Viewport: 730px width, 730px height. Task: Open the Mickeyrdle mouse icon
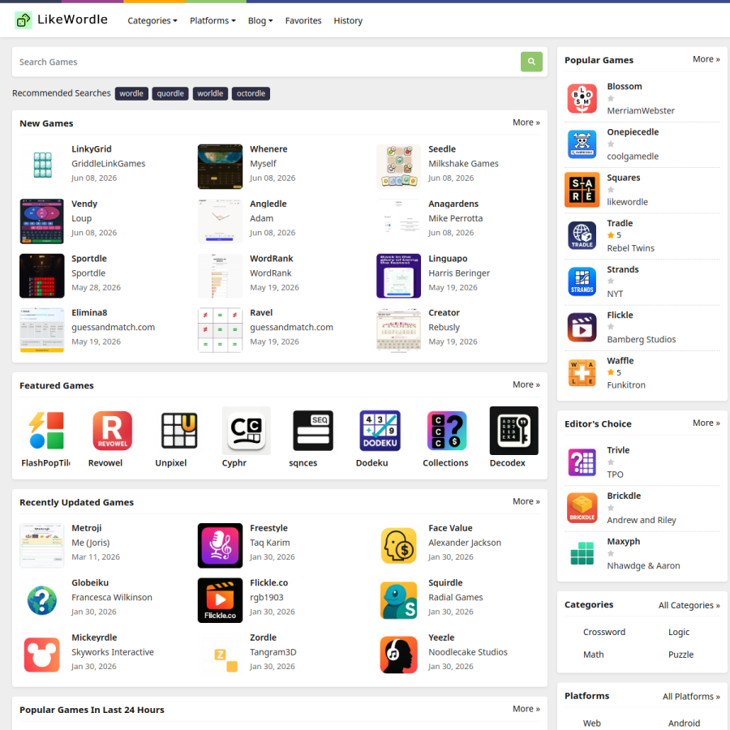pyautogui.click(x=42, y=655)
